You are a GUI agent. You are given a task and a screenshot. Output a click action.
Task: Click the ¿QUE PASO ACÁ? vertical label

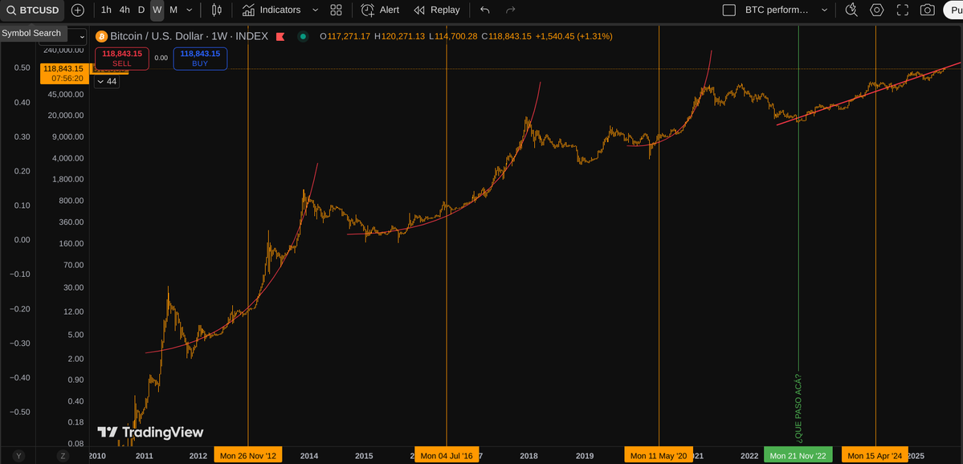[798, 408]
